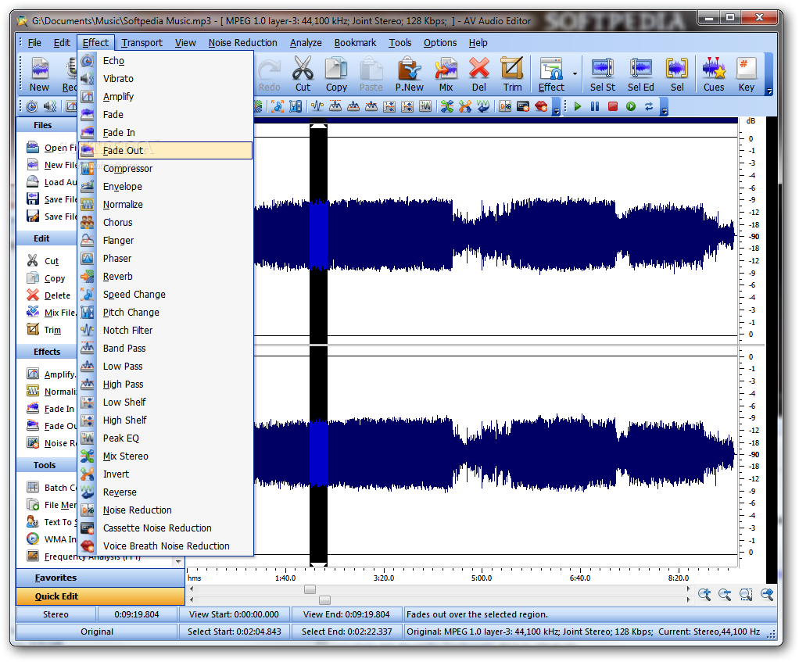The height and width of the screenshot is (662, 799).
Task: Click Trim in the Edit sidebar
Action: tap(44, 330)
